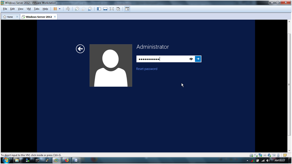Open the Tabs menu
The height and width of the screenshot is (164, 292).
(37, 9)
